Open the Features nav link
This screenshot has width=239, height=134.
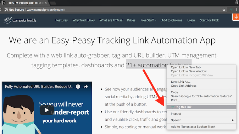coord(62,20)
